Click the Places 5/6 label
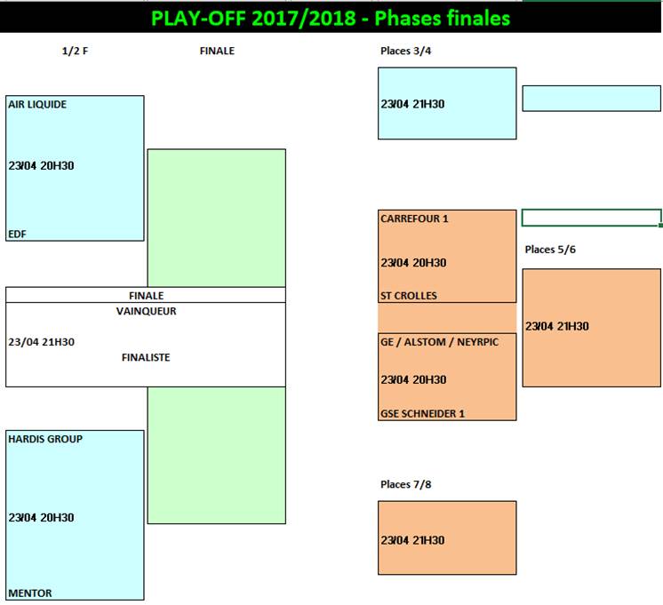The image size is (663, 605). click(550, 250)
